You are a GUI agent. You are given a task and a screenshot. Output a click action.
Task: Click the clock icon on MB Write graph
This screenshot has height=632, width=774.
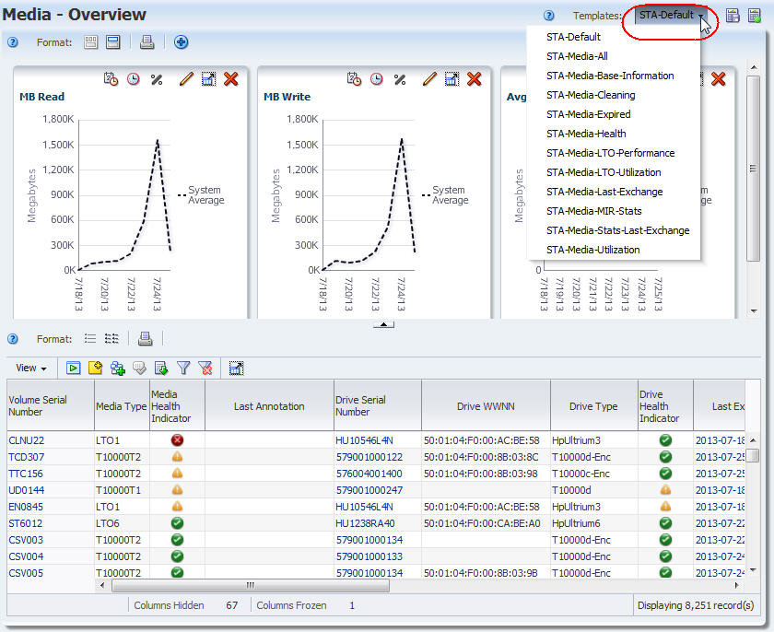point(377,79)
